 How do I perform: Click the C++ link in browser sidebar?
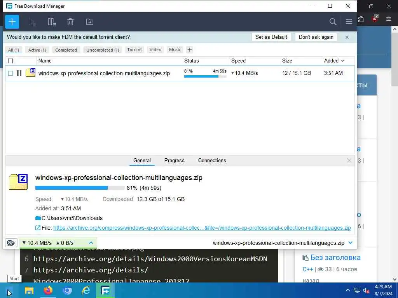[x=308, y=269]
